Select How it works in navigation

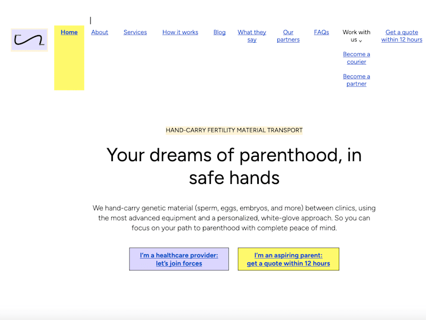point(180,32)
